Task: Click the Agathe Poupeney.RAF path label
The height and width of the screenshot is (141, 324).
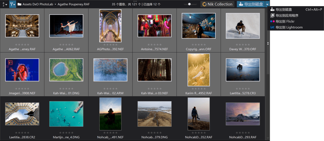Action: (x=73, y=4)
